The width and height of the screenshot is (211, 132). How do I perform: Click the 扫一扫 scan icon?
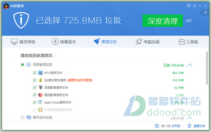tap(157, 126)
